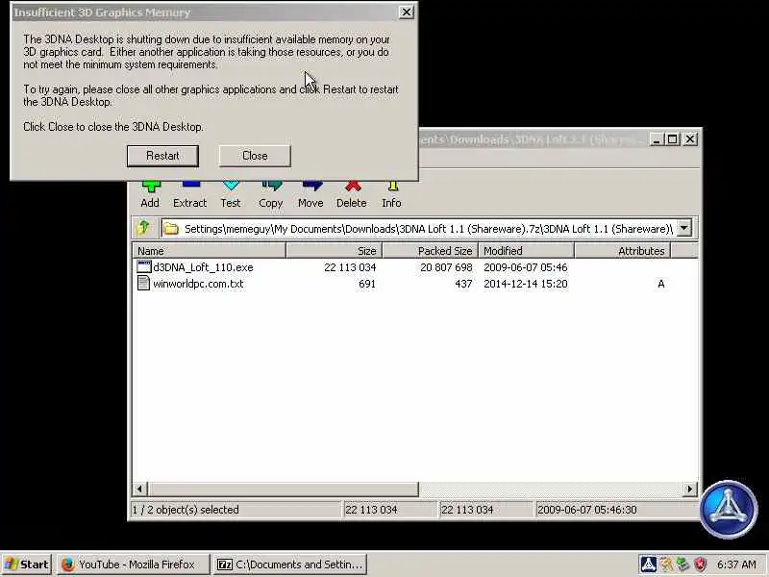The image size is (769, 577).
Task: Sort by the Size column header
Action: [334, 251]
